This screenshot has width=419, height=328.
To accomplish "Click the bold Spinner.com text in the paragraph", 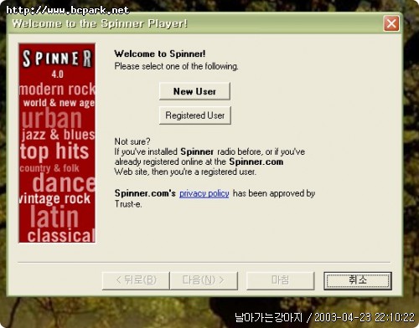I will pos(256,161).
